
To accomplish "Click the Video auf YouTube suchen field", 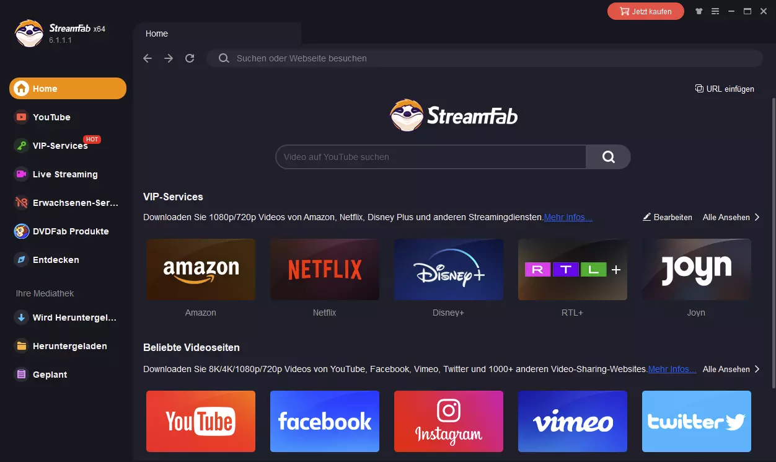I will pos(431,157).
